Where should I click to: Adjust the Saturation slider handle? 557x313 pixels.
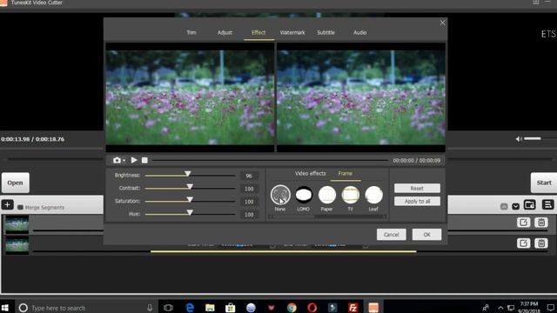(190, 200)
